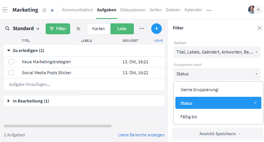Open the Spalten columns dropdown
264x142 pixels.
coord(217,52)
